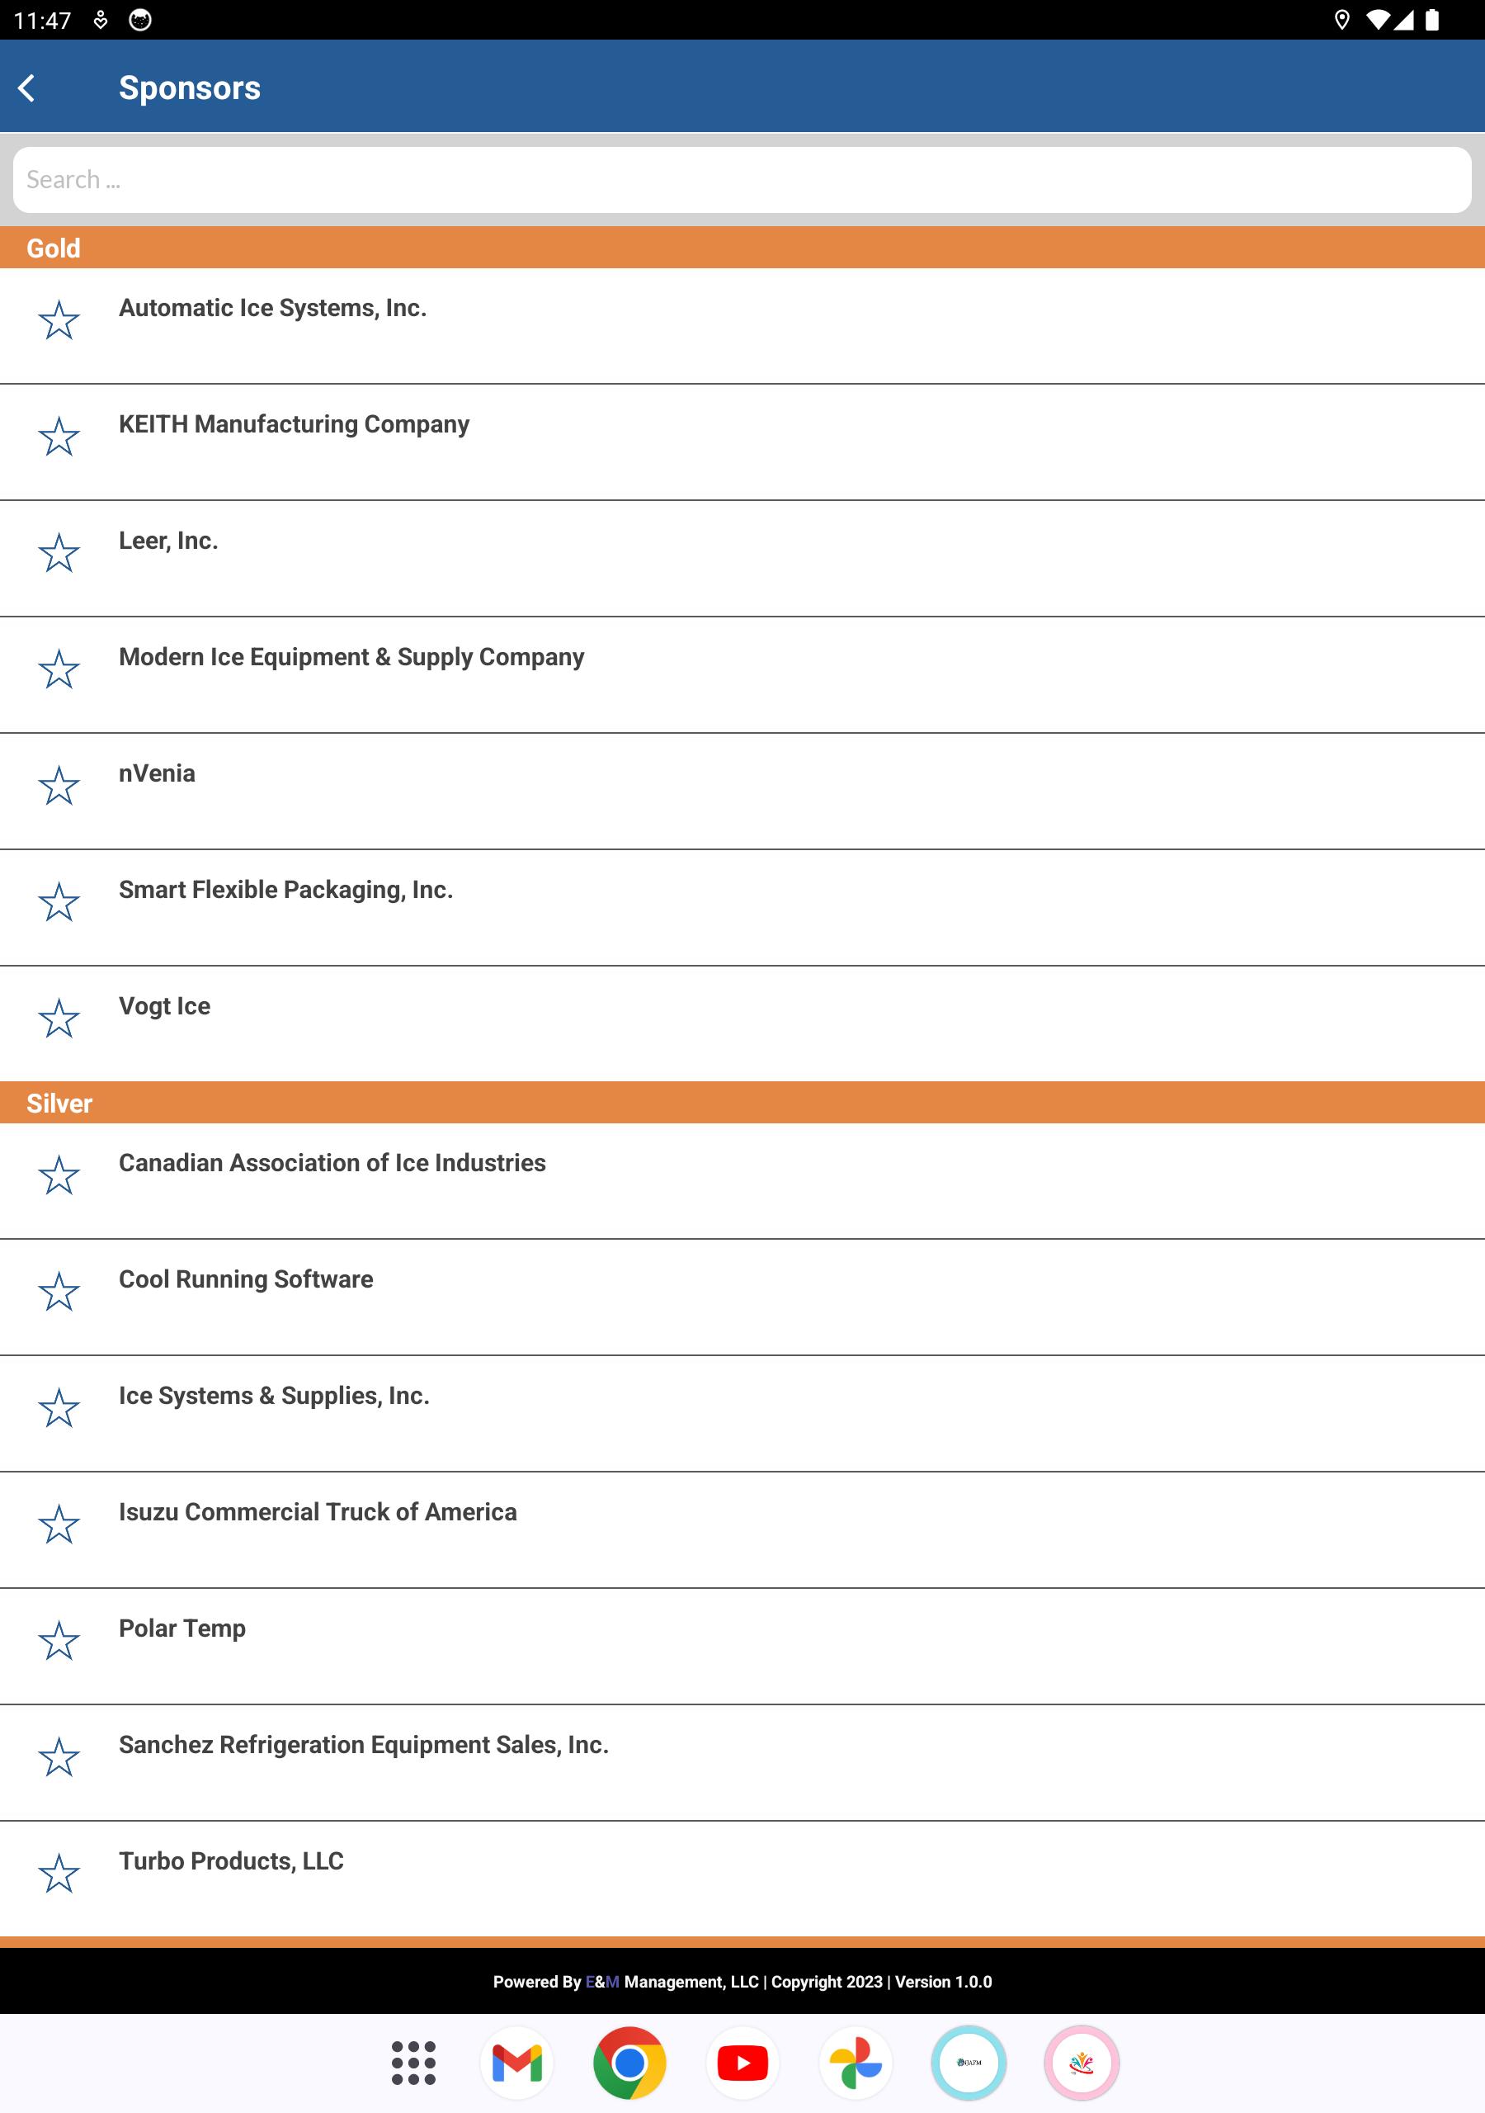
Task: Click the Powered By E&M Management footer
Action: click(x=742, y=1982)
